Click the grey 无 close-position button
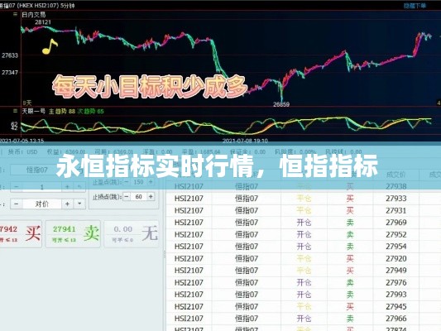Viewport: 441px width, 331px height. (132, 233)
